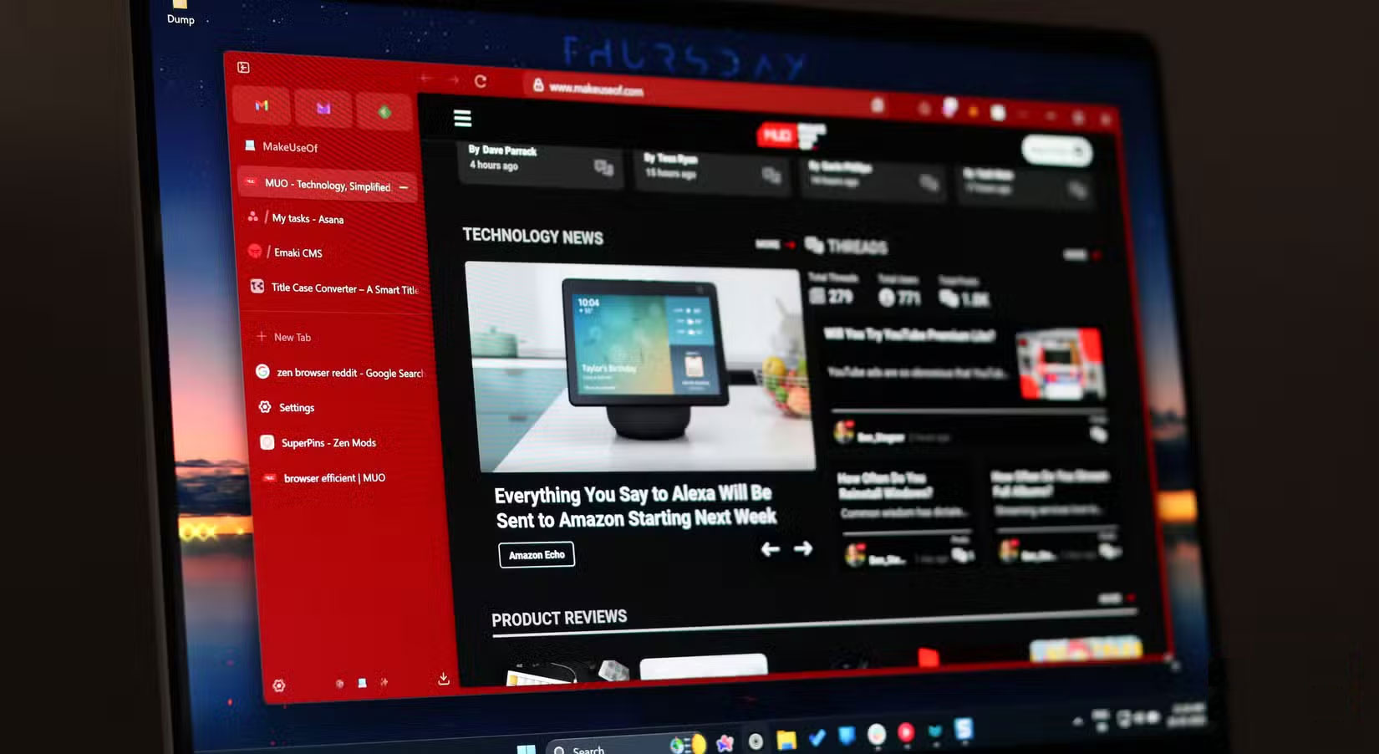The image size is (1379, 754).
Task: Open the Windows Start menu
Action: [x=526, y=748]
